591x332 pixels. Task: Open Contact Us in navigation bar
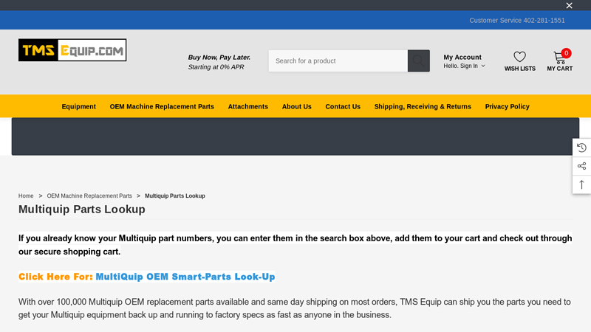click(343, 106)
